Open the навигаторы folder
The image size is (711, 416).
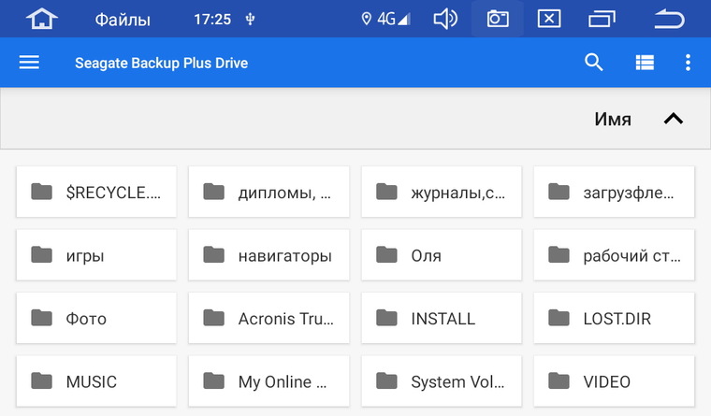tap(268, 254)
